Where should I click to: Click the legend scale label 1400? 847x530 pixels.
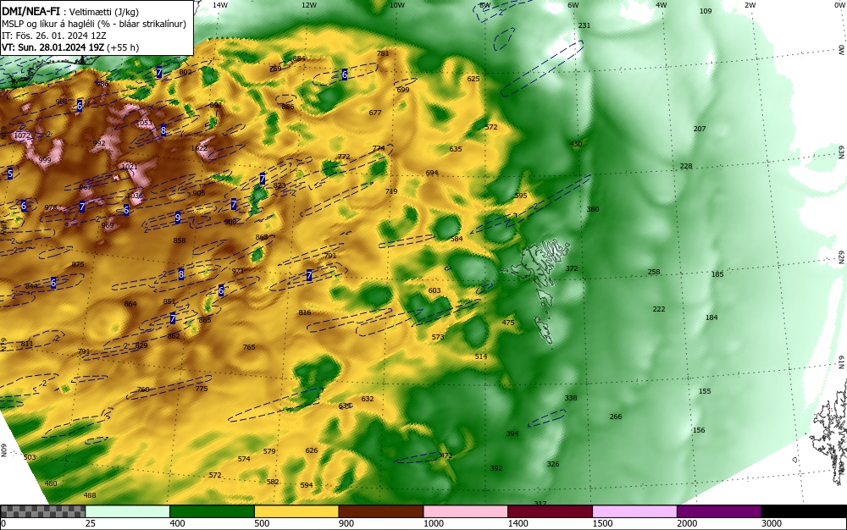(518, 523)
